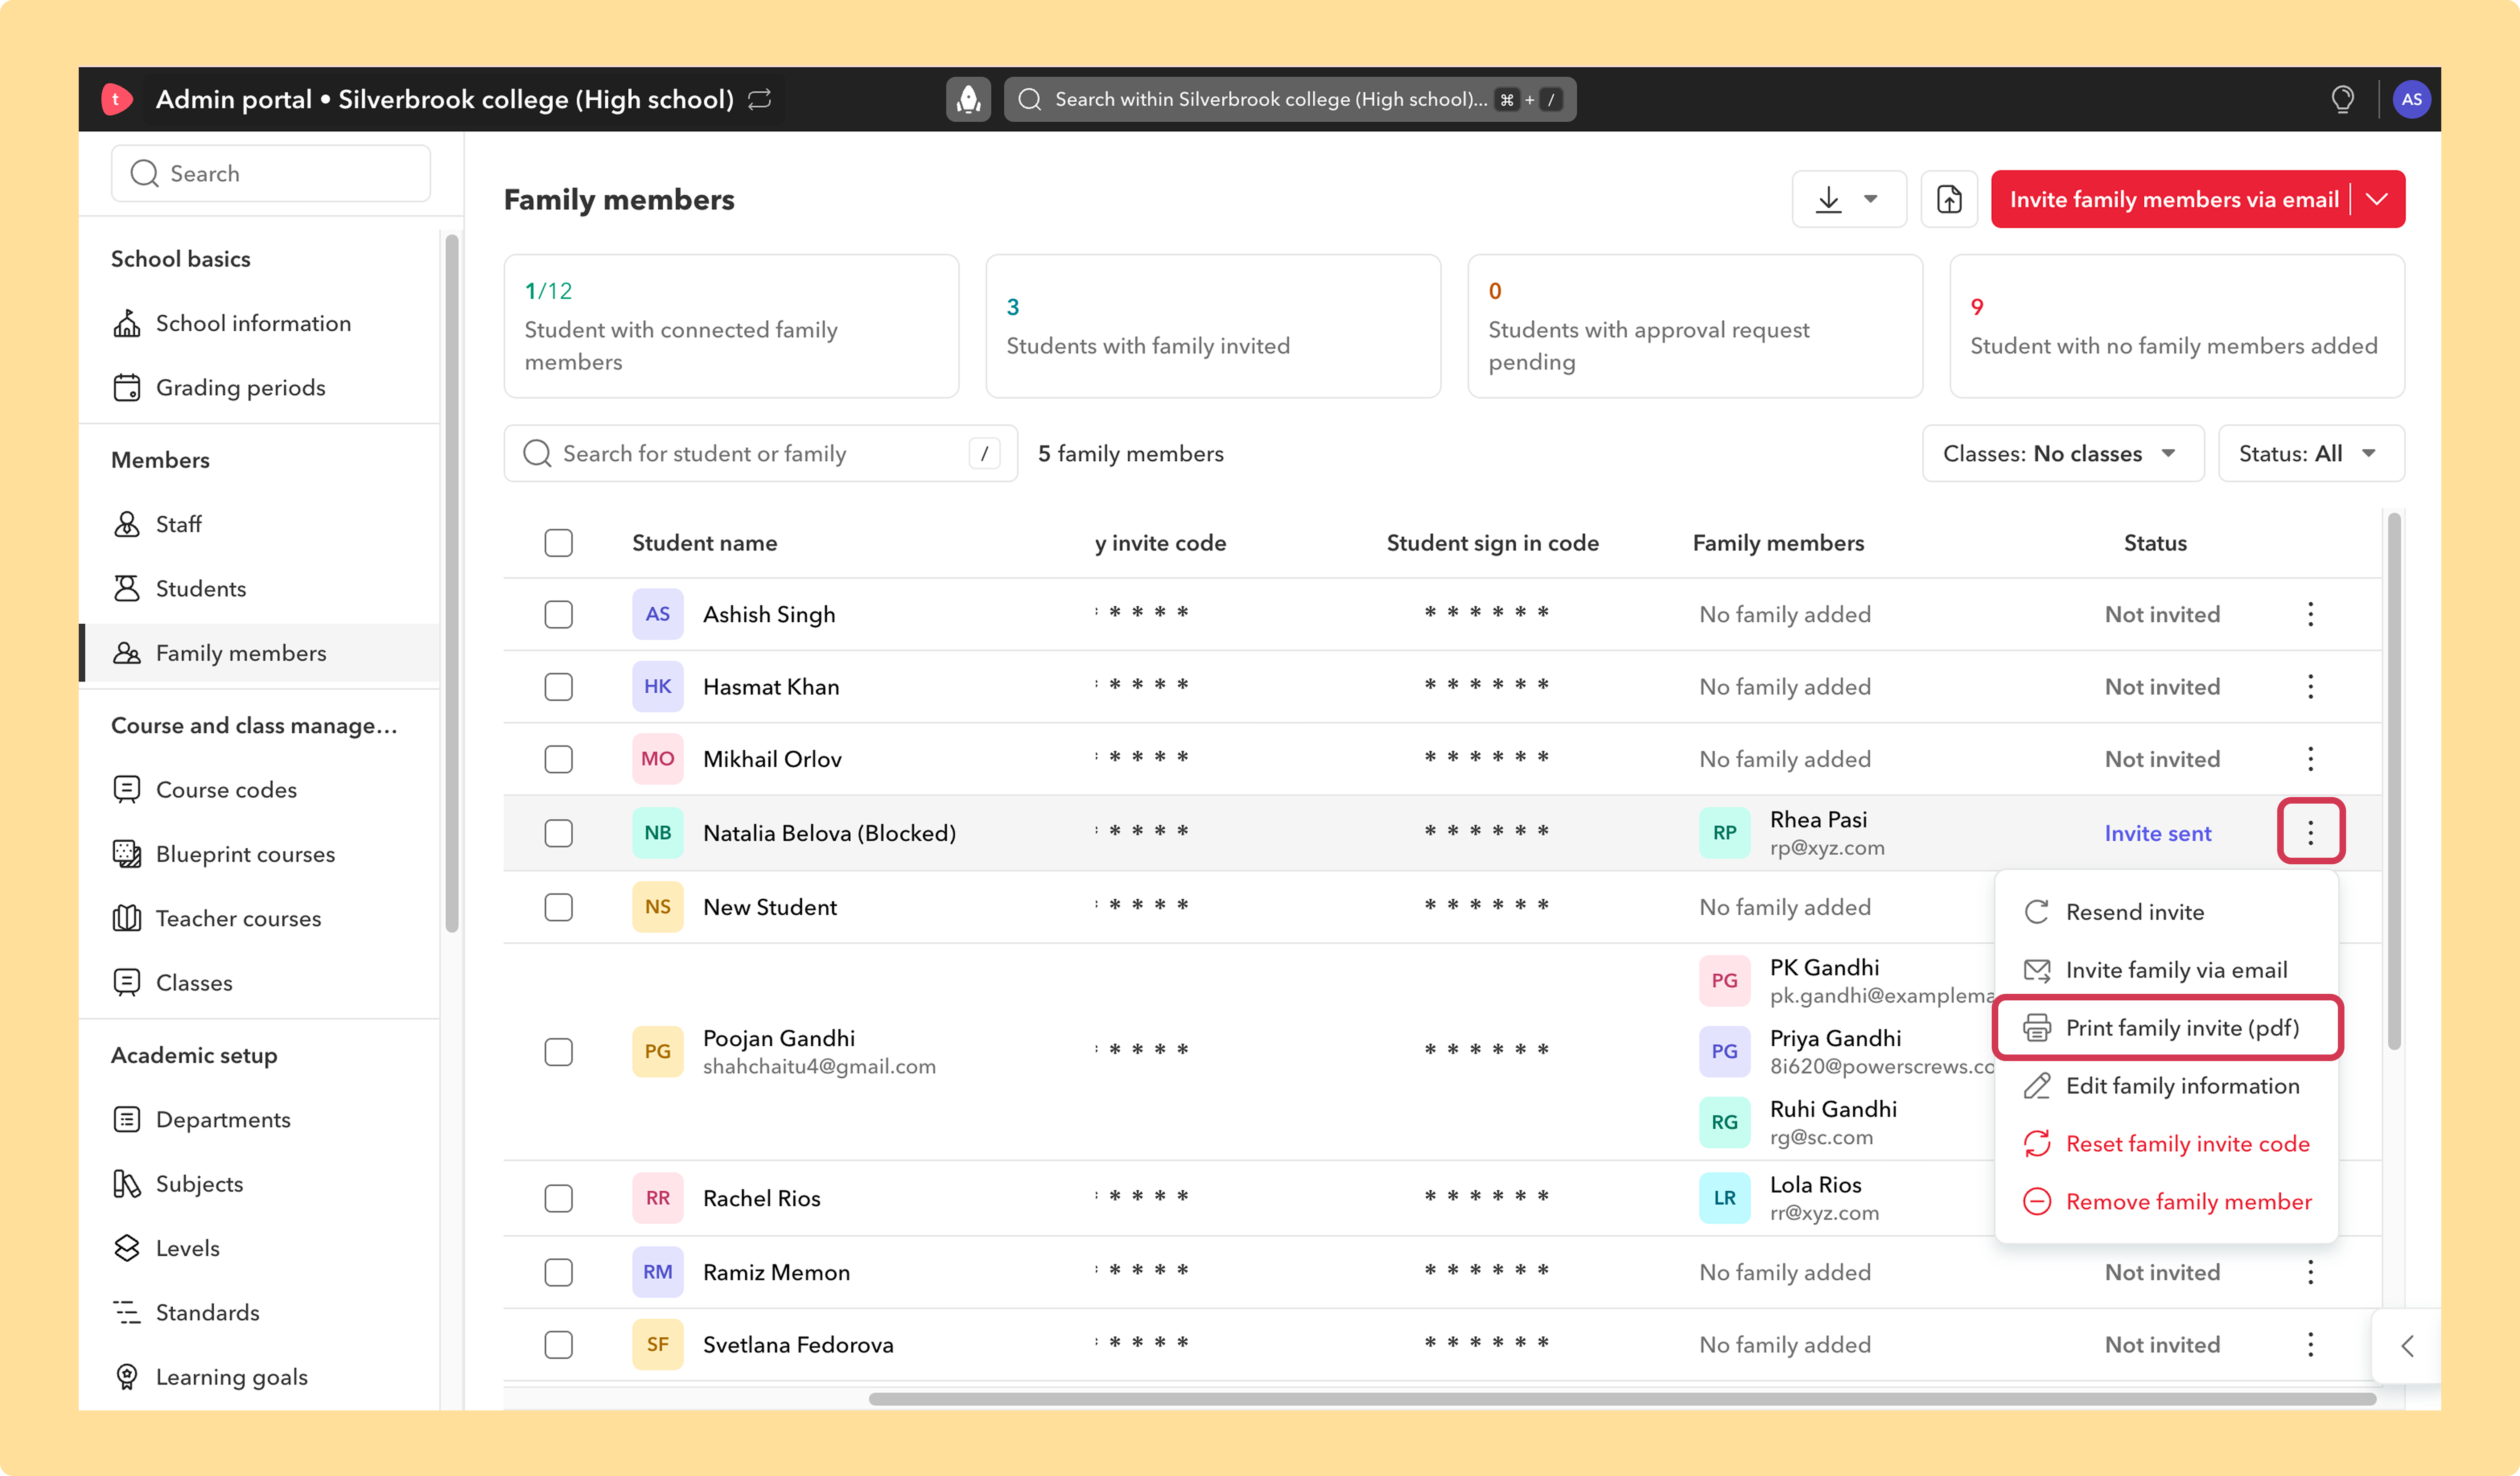Open row options for Hasmat Khan

coord(2310,686)
